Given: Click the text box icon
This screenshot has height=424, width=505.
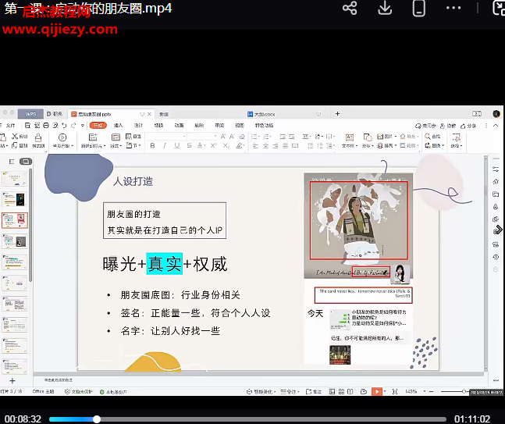Looking at the screenshot, I should coord(350,137).
